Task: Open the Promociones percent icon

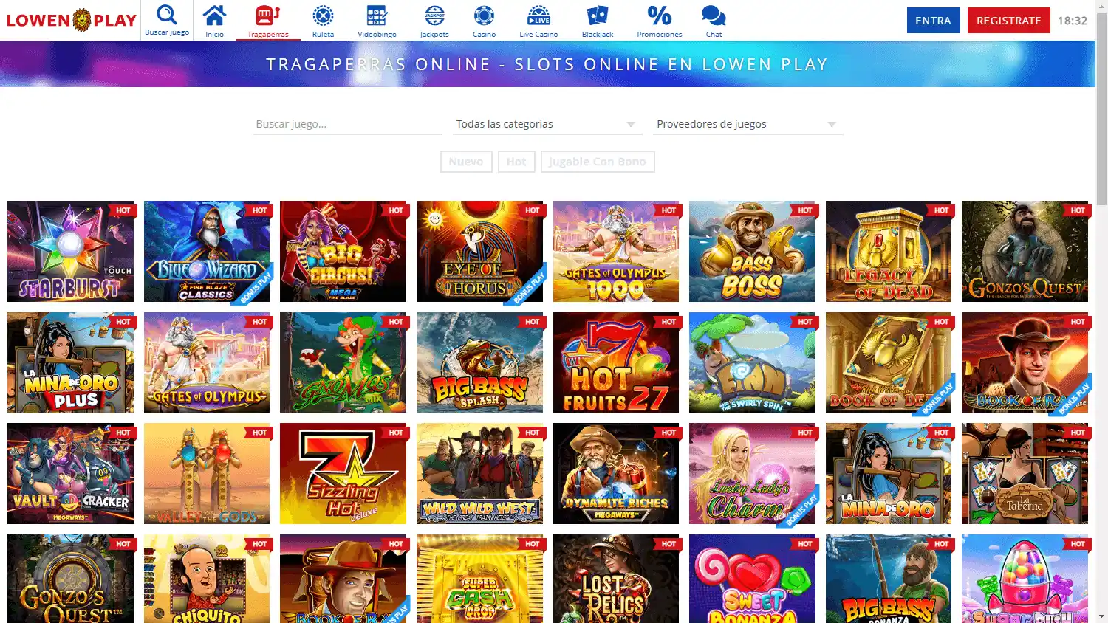Action: (x=659, y=16)
